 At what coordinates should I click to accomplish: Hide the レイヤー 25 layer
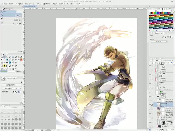pos(150,70)
